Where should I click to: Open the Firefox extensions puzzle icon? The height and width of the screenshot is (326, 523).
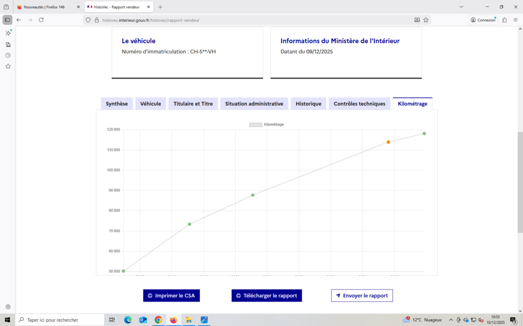tap(504, 20)
